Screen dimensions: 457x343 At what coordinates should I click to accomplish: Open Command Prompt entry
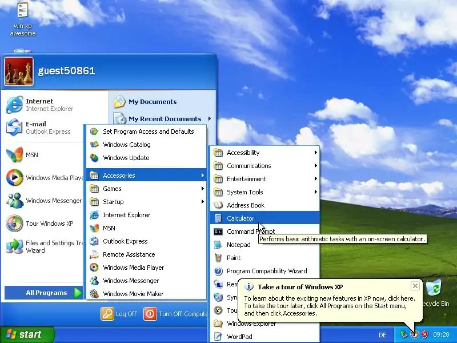(264, 232)
